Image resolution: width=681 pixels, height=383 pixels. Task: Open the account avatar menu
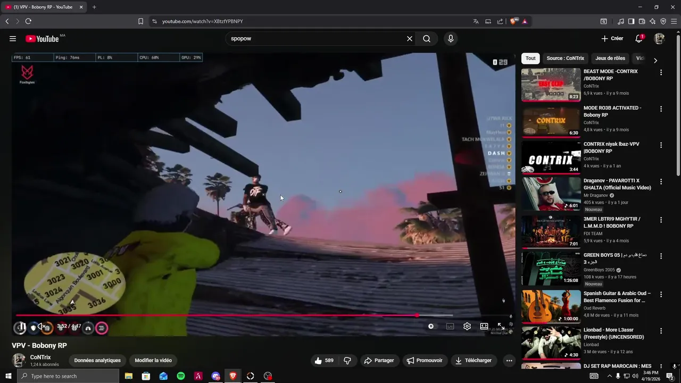click(659, 38)
